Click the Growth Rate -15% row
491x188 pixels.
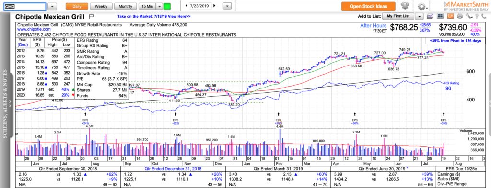click(x=102, y=74)
